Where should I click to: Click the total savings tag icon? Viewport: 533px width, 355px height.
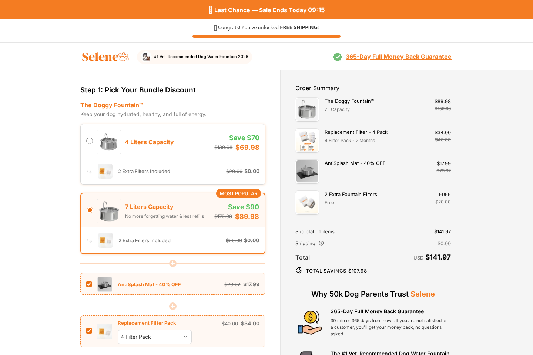[299, 270]
